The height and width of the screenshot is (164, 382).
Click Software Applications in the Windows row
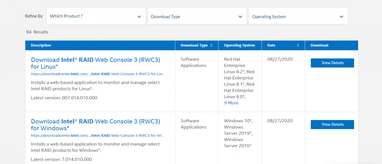(x=194, y=124)
